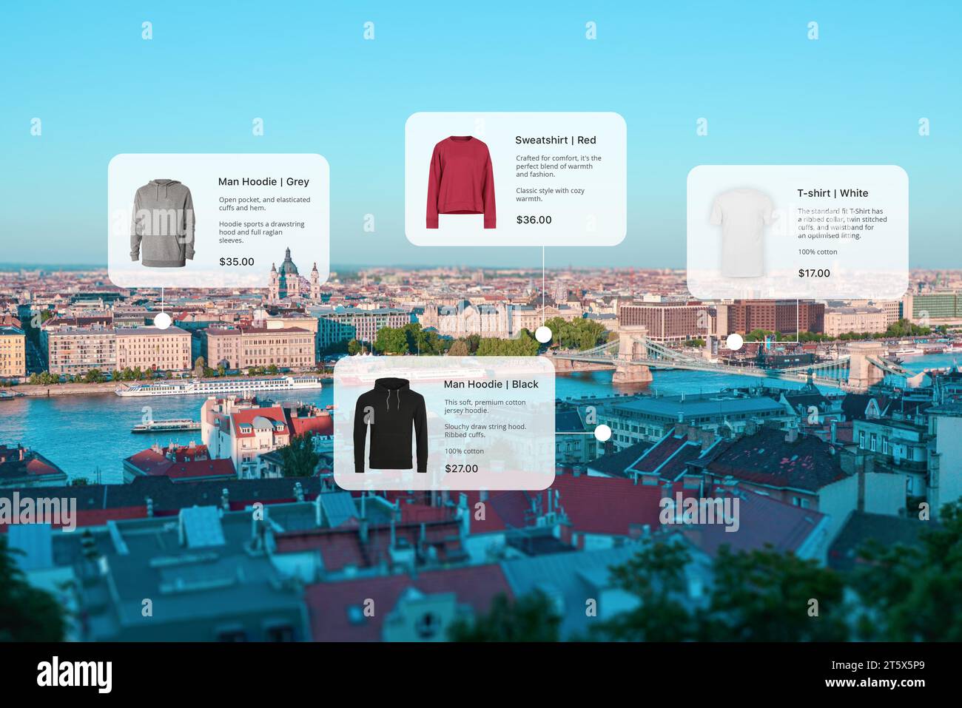This screenshot has width=962, height=708.
Task: Click "The standard fit T-Shirt has" description
Action: point(842,223)
